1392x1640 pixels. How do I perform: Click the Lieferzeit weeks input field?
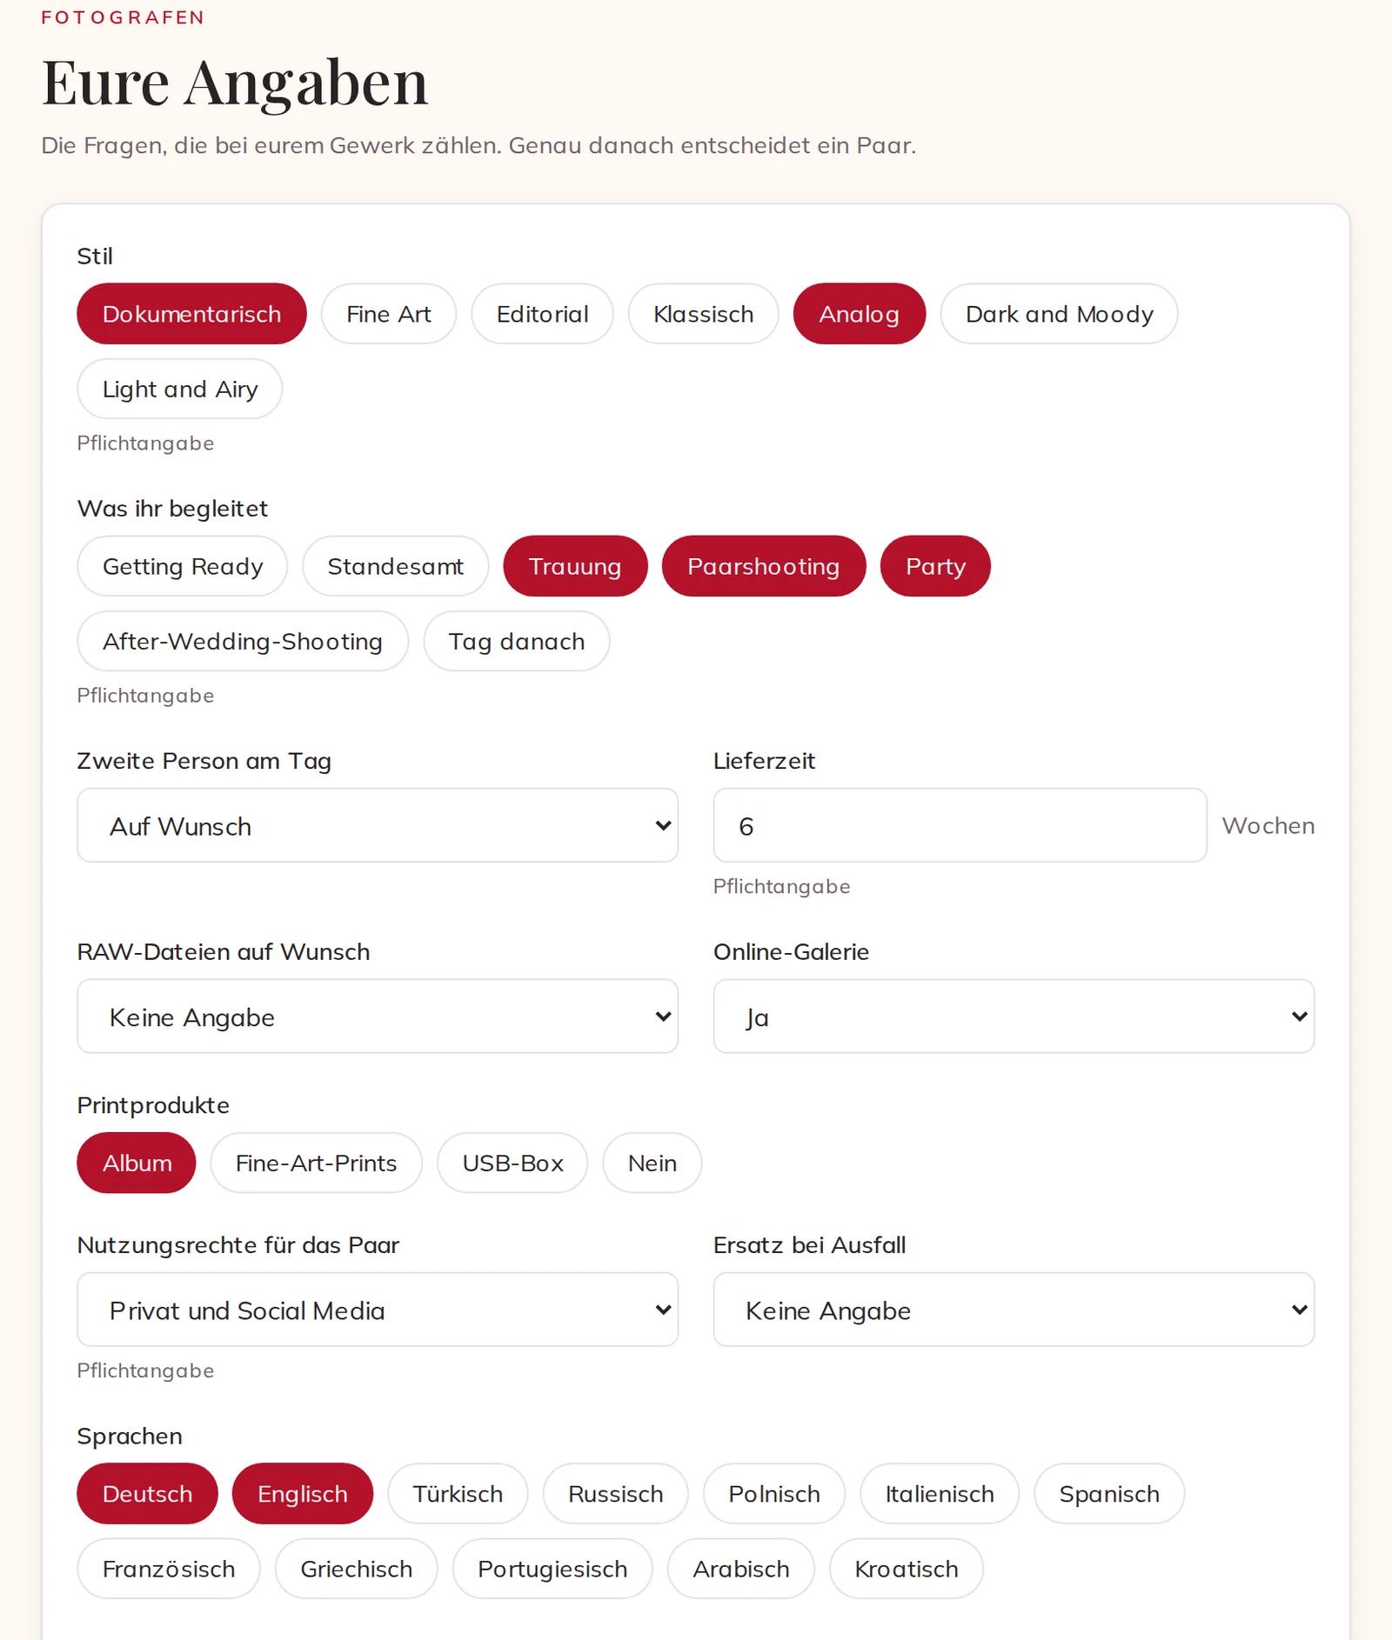pos(960,825)
